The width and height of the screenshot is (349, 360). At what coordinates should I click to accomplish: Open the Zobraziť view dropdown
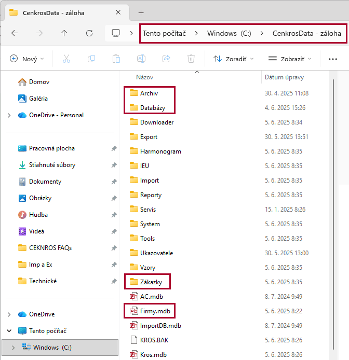[289, 59]
